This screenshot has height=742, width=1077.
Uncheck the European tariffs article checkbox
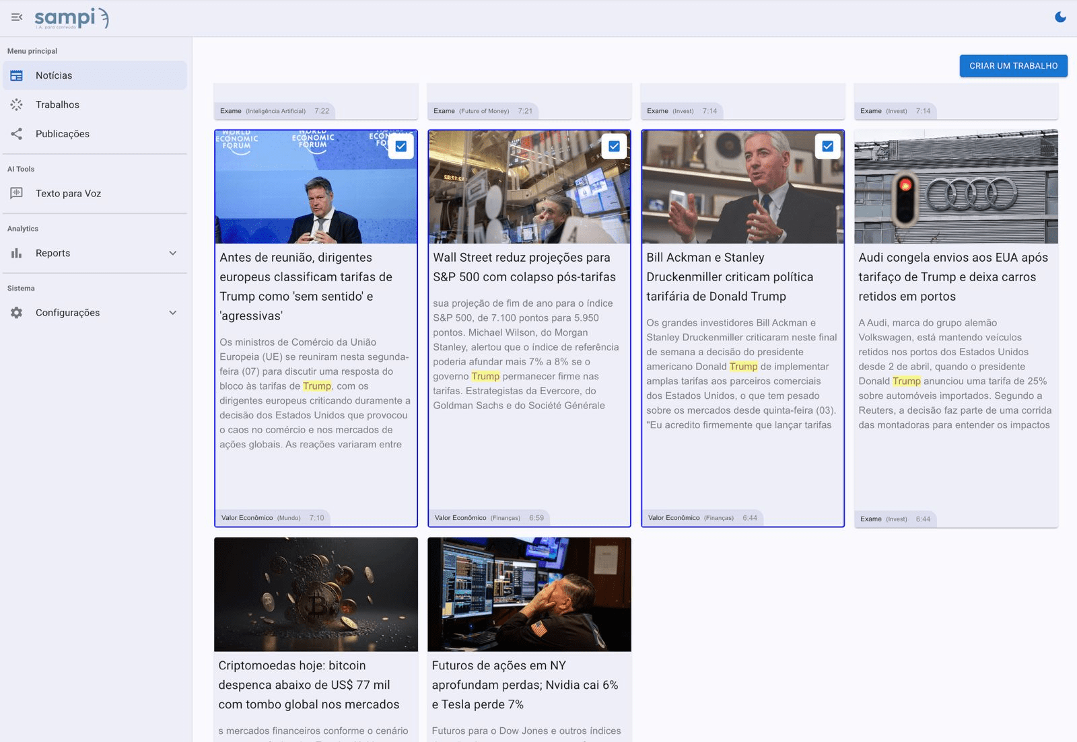click(401, 147)
